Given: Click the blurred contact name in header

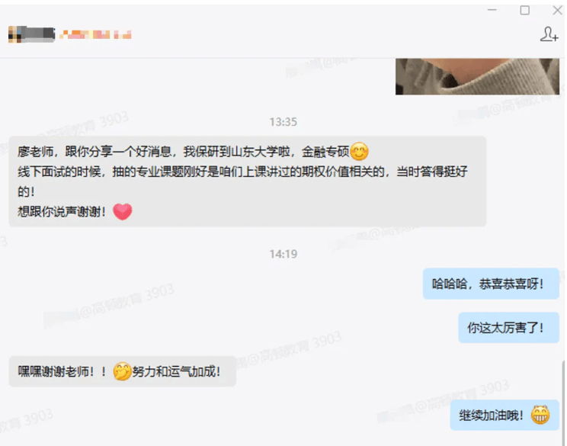Looking at the screenshot, I should point(95,34).
